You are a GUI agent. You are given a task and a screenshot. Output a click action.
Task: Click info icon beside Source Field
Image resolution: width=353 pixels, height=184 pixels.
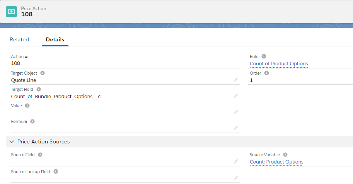[x=40, y=155]
